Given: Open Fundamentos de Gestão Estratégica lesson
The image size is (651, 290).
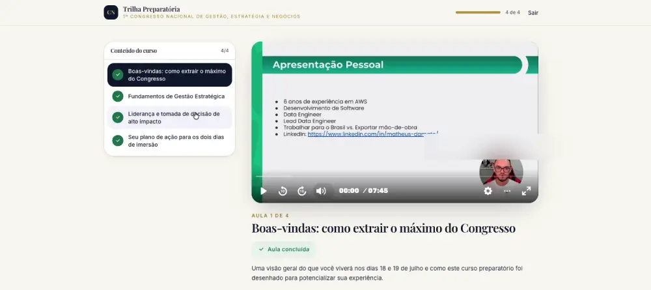Looking at the screenshot, I should click(170, 96).
